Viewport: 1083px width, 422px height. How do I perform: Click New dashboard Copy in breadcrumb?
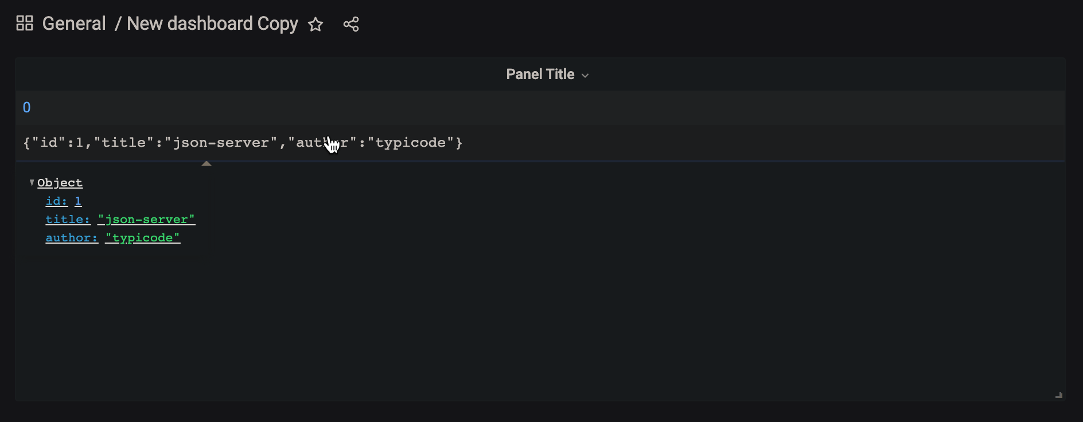pyautogui.click(x=212, y=24)
